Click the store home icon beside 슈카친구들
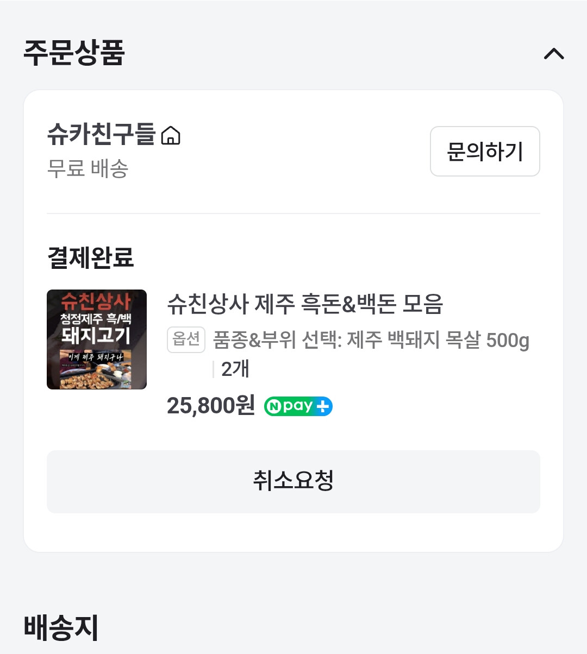587x654 pixels. 171,135
